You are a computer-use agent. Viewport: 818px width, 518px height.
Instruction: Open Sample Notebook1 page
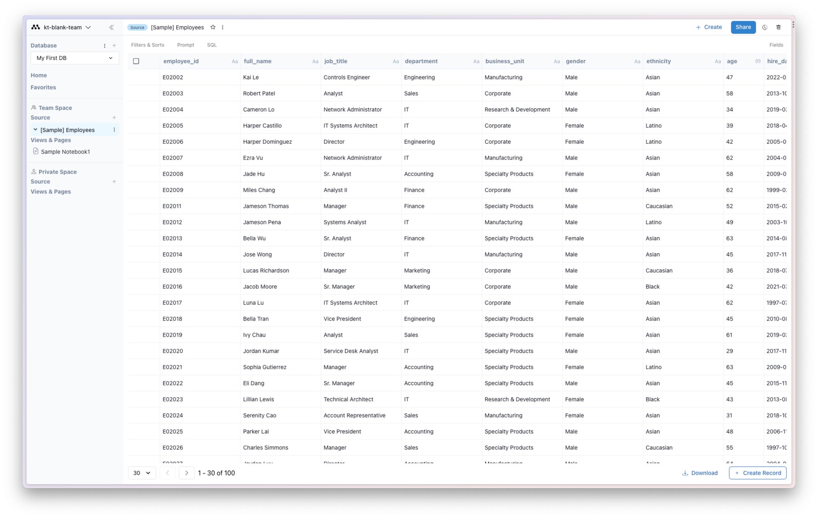(65, 152)
